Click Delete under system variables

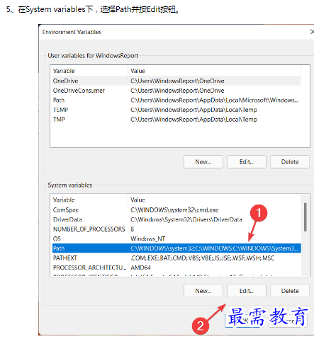(290, 291)
